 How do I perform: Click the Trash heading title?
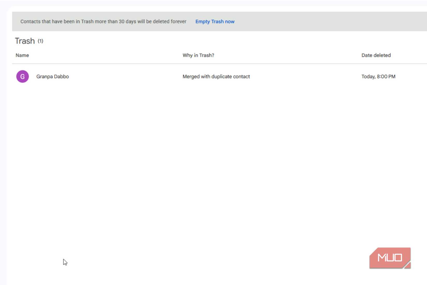point(25,41)
